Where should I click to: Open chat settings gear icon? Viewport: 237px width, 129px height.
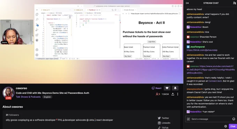(x=225, y=126)
